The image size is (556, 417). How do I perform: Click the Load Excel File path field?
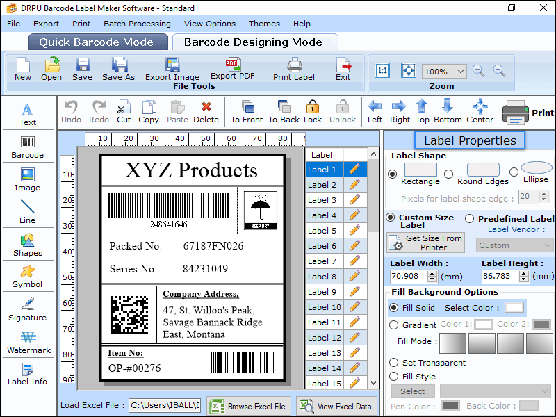pyautogui.click(x=165, y=405)
